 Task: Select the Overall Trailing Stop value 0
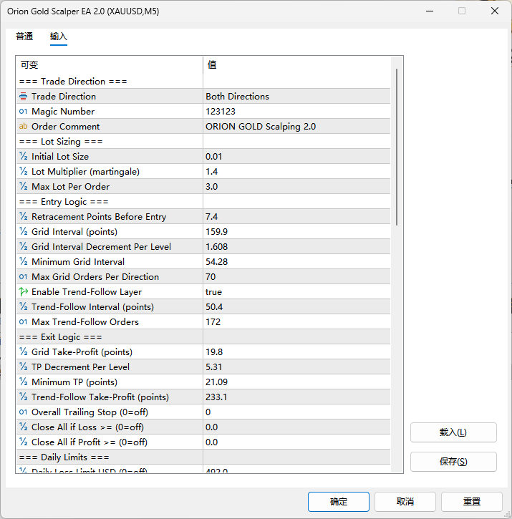pos(296,412)
